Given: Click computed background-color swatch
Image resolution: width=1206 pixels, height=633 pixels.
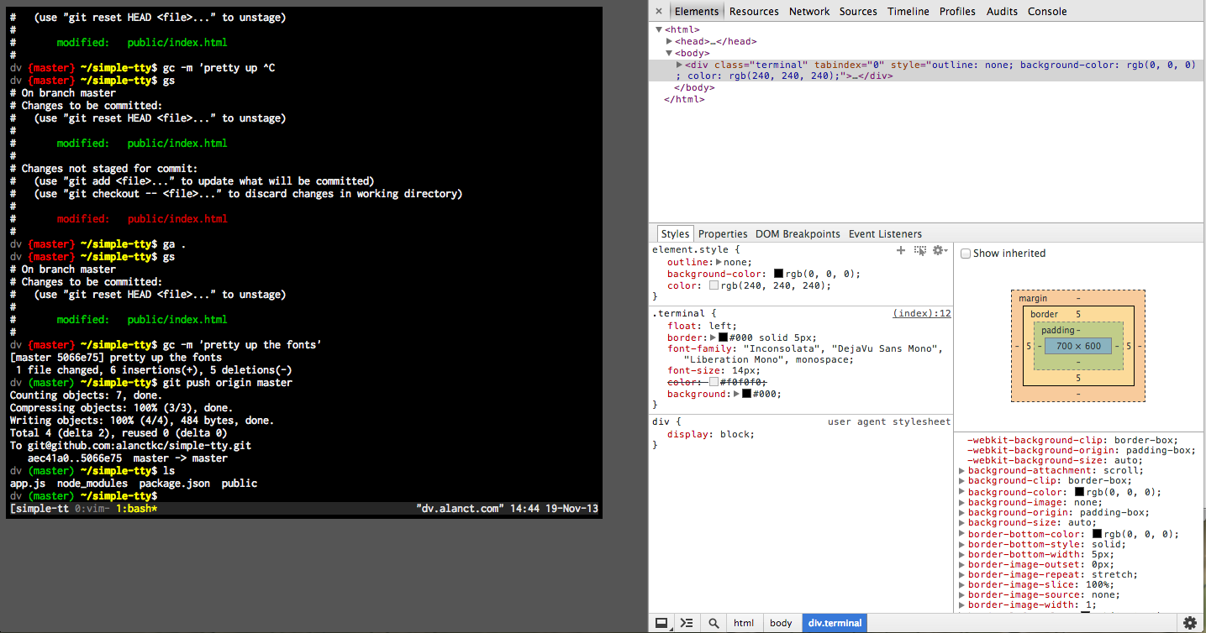Looking at the screenshot, I should pyautogui.click(x=1079, y=492).
